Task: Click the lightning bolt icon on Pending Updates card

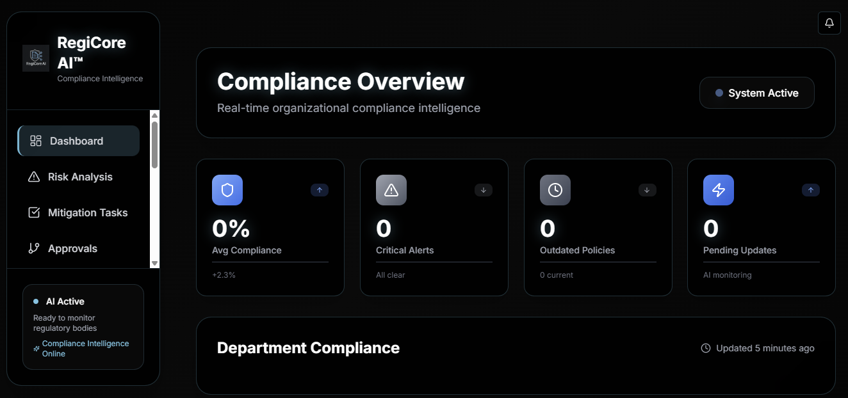Action: 719,190
